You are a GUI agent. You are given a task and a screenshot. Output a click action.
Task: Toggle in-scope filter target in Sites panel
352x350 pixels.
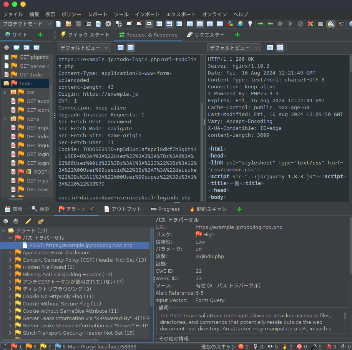pos(7,48)
